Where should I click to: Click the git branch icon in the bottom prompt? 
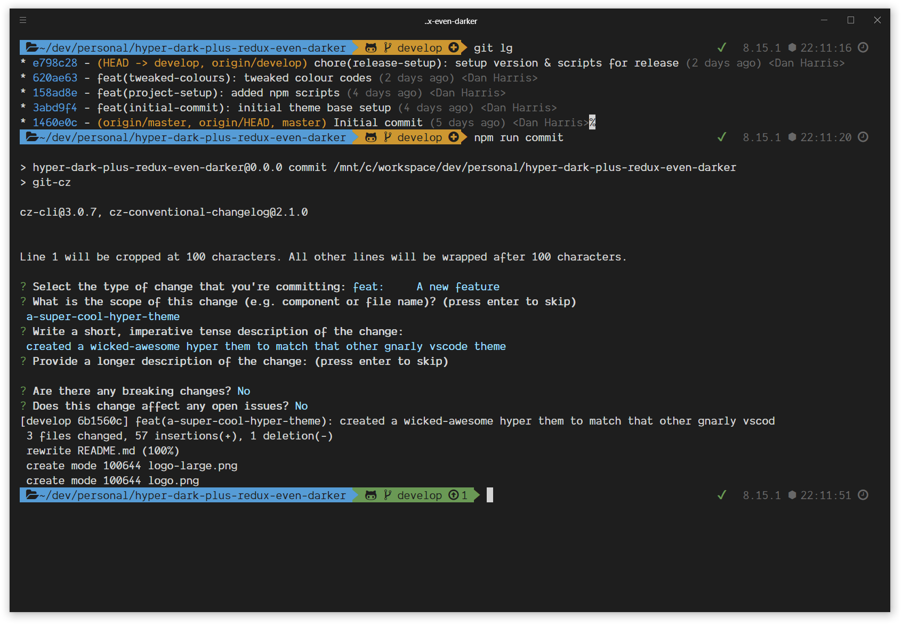tap(388, 495)
